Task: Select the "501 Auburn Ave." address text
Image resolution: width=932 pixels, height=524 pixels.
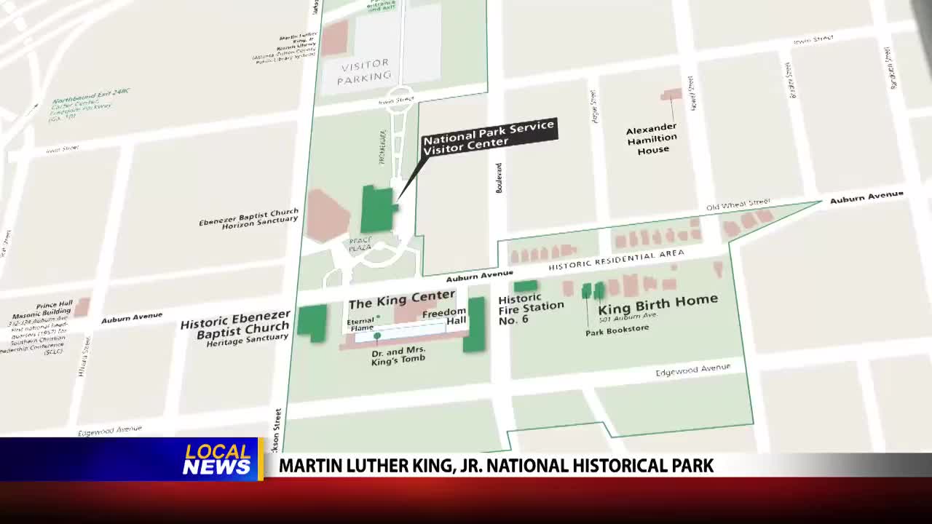Action: (628, 317)
